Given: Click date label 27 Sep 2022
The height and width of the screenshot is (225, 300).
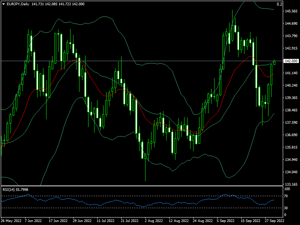Looking at the screenshot, I should point(274,221).
